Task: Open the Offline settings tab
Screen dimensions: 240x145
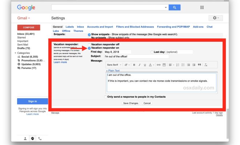Action: point(66,31)
